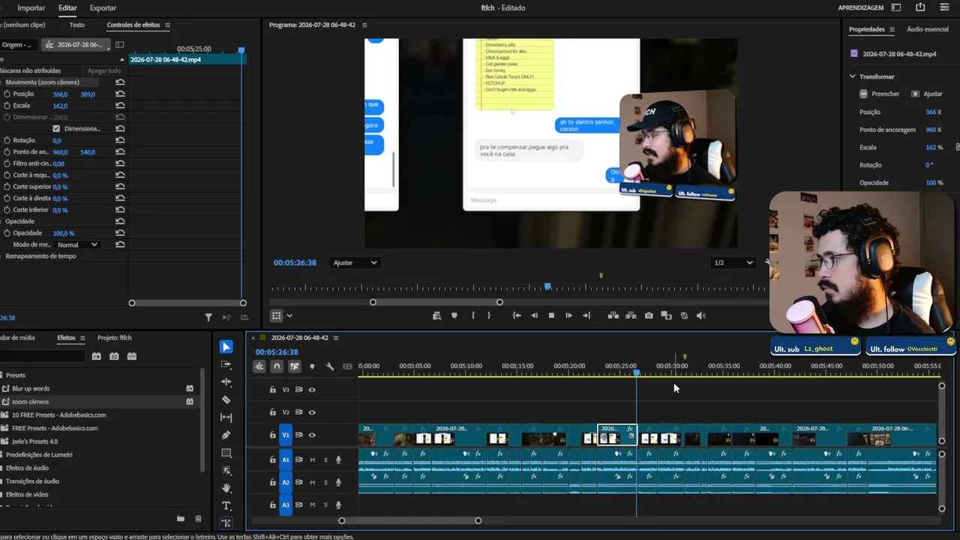The width and height of the screenshot is (960, 540).
Task: Open the Texto panel tab
Action: click(76, 25)
